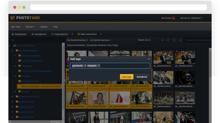
Task: Open the Michel ter Wolbeek user menu
Action: 191,18
